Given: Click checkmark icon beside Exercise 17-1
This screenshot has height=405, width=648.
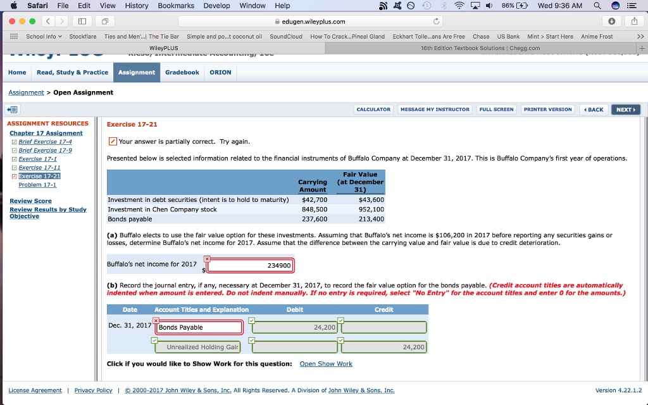Looking at the screenshot, I should pyautogui.click(x=14, y=159).
